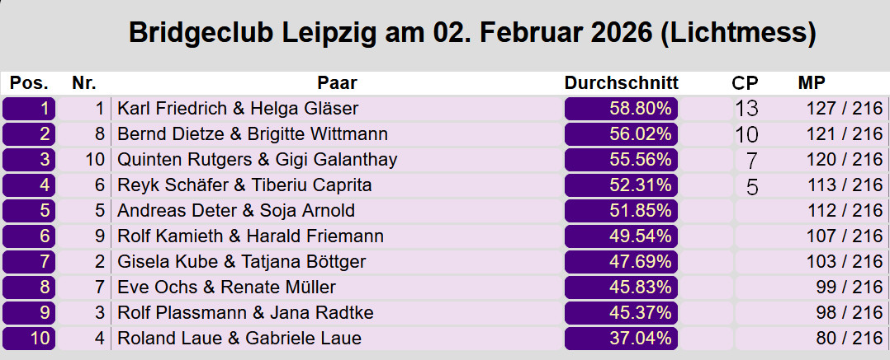This screenshot has height=360, width=890.
Task: Select pair Andreas Deter & Soja Arnold
Action: point(236,210)
